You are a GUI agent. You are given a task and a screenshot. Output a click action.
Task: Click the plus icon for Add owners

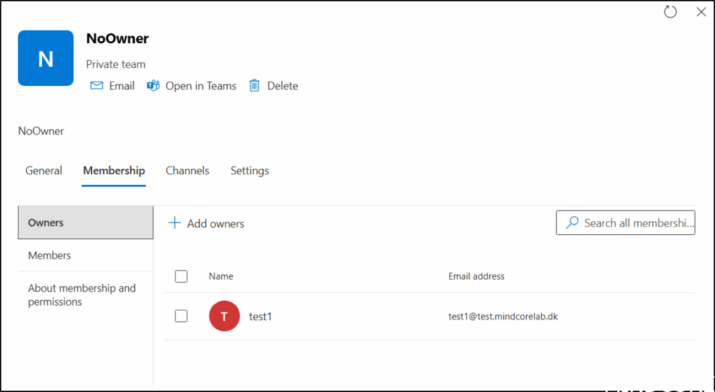pyautogui.click(x=175, y=223)
